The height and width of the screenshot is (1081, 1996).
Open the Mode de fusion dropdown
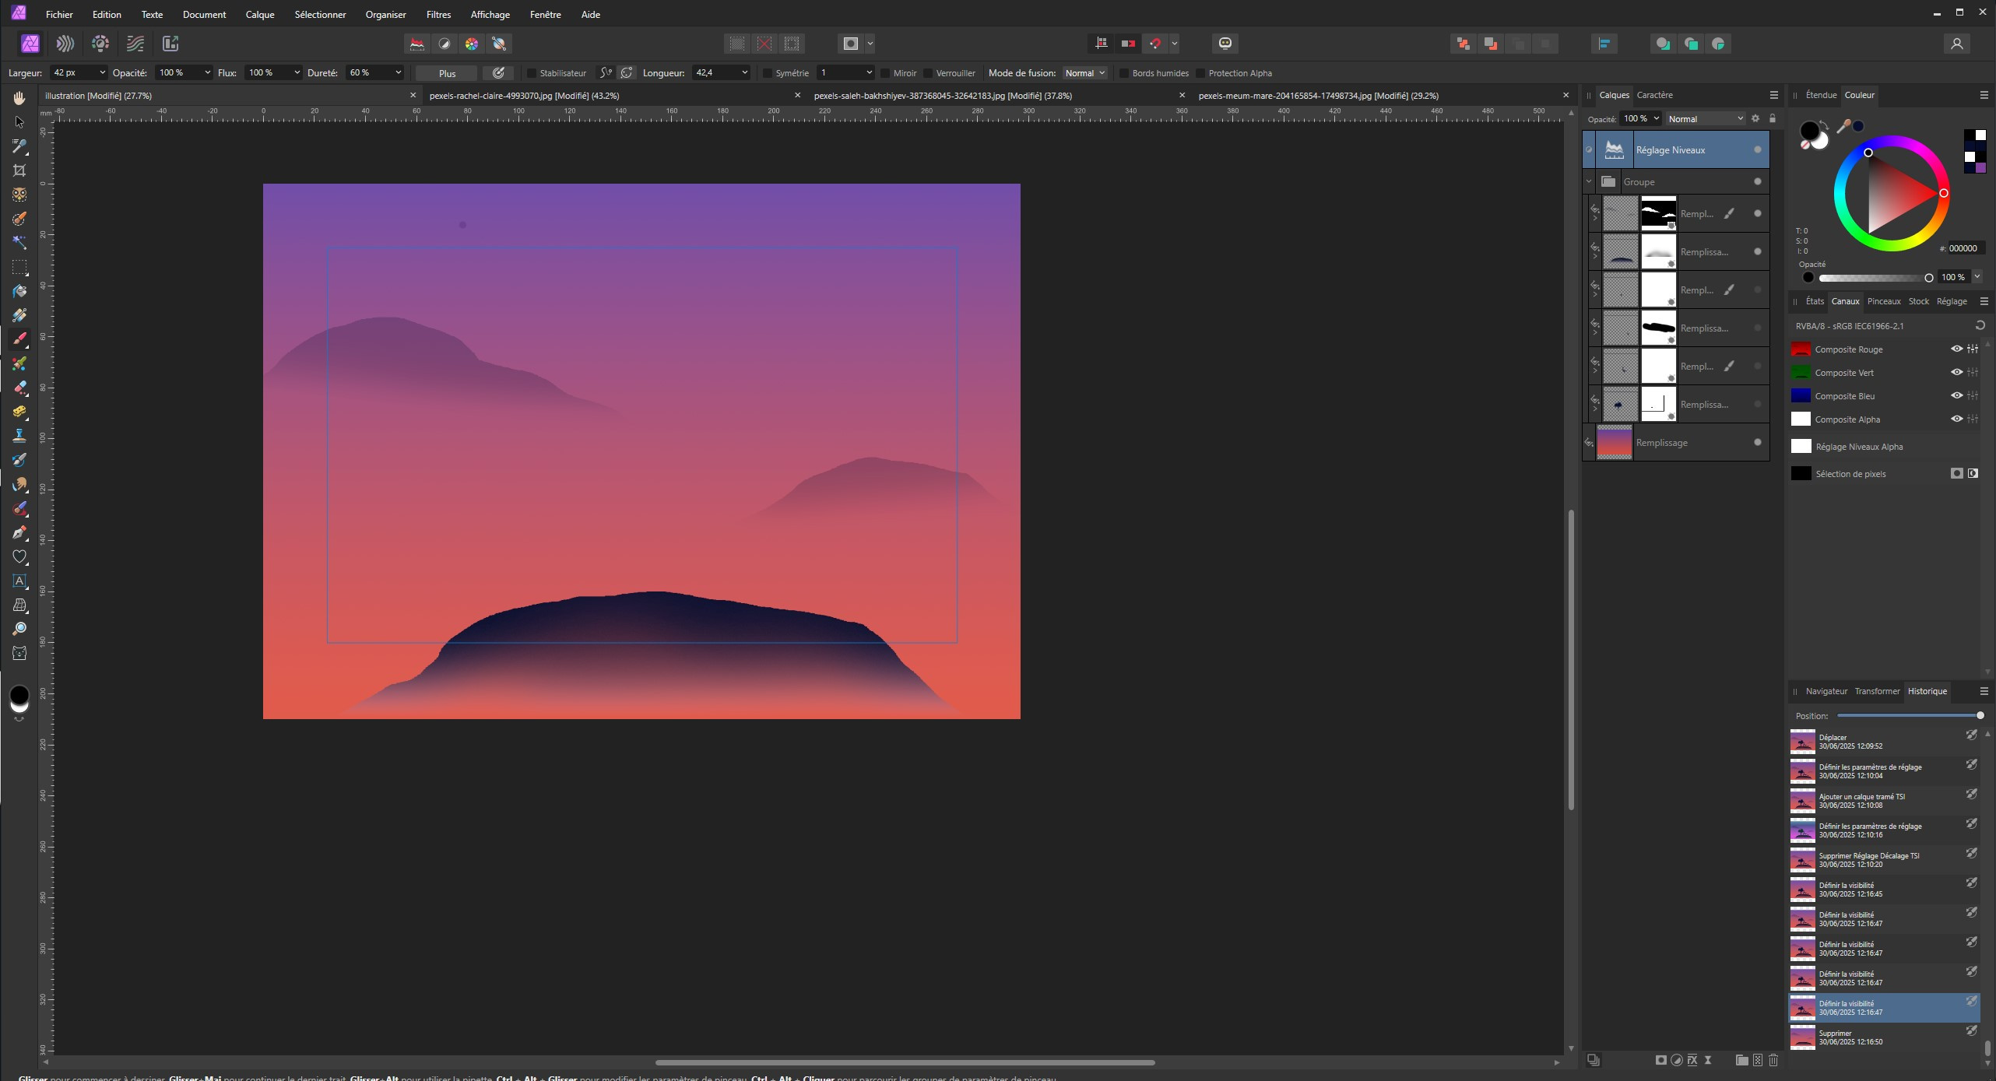tap(1084, 73)
